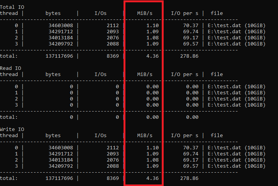
Task: Click total bytes 137117696 in Total IO section
Action: click(59, 56)
